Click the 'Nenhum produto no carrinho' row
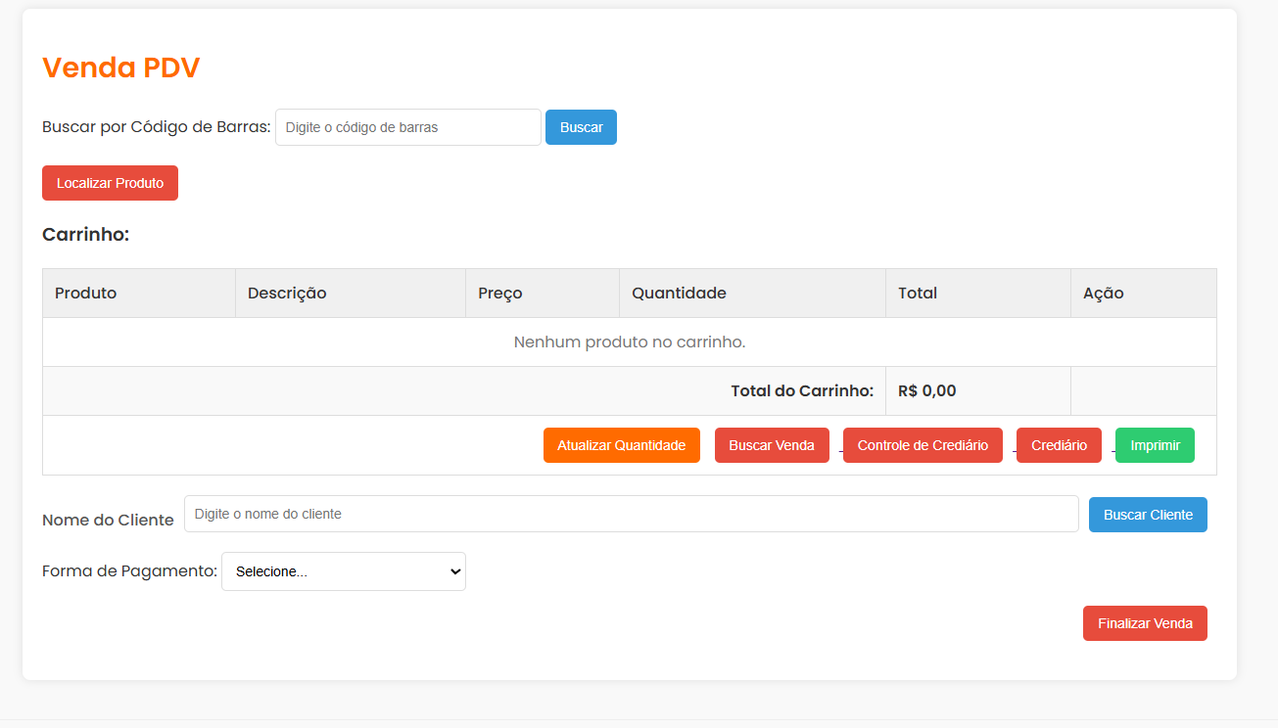This screenshot has height=728, width=1278. tap(630, 342)
